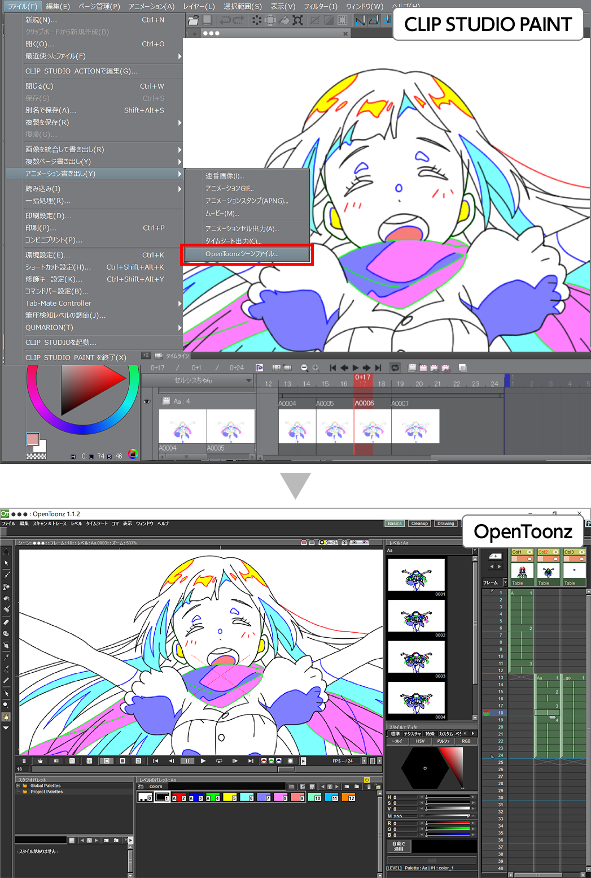
Task: Open the rainbow color circle icon below the color wheel
Action: [133, 454]
